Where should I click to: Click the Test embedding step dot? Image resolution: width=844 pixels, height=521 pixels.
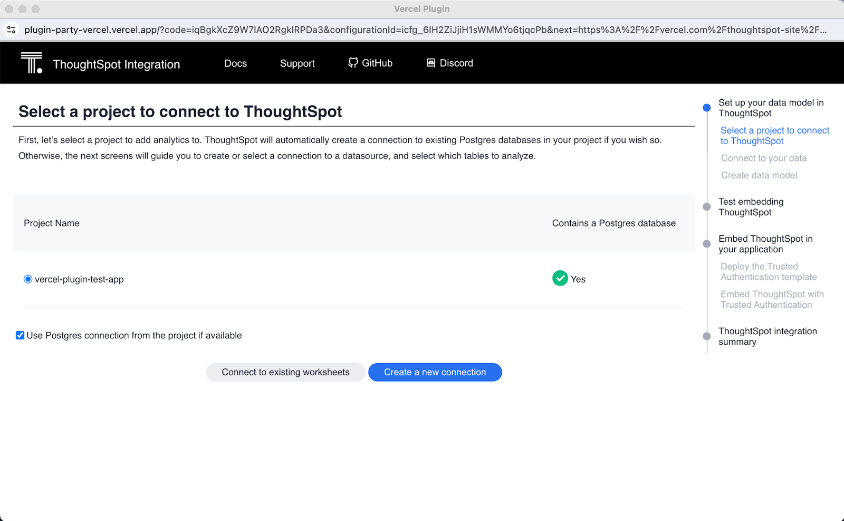pos(707,207)
